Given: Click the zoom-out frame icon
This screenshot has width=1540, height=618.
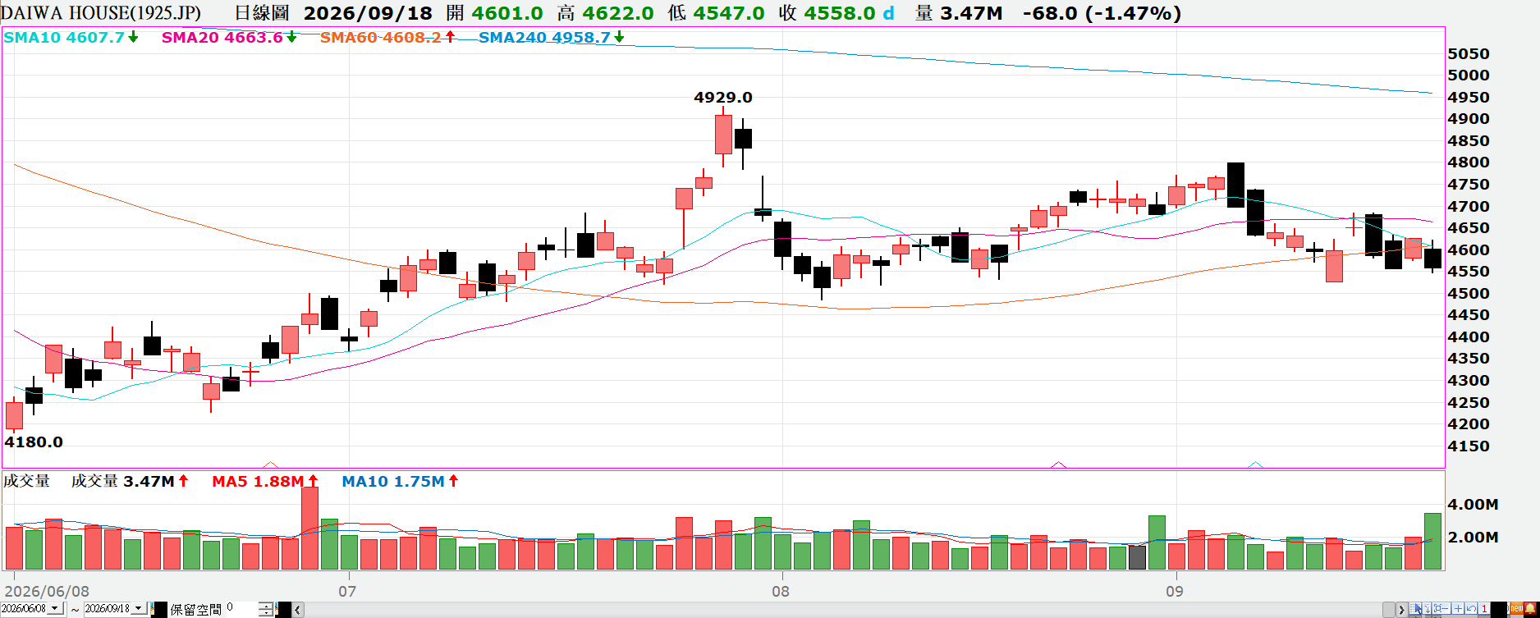Looking at the screenshot, I should pyautogui.click(x=1441, y=608).
